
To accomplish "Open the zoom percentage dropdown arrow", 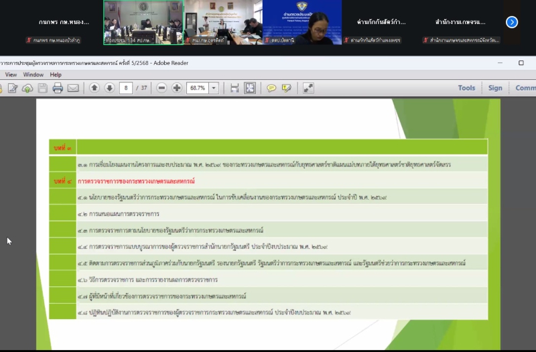I will 214,88.
